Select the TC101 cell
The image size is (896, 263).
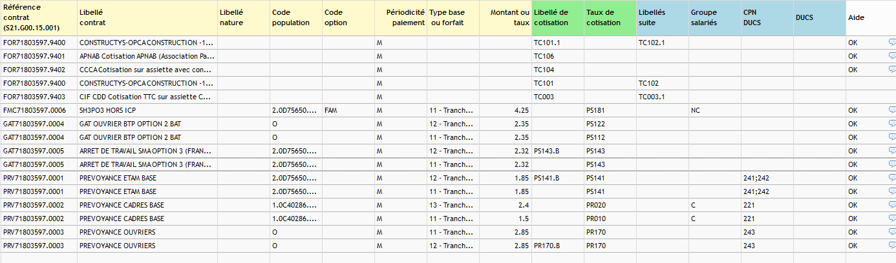click(557, 83)
